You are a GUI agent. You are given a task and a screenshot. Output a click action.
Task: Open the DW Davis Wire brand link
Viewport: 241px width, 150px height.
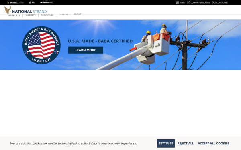pyautogui.click(x=47, y=3)
